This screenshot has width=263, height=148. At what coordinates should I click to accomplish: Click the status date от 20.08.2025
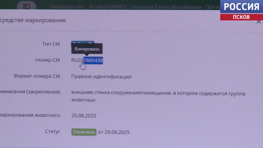(x=114, y=132)
